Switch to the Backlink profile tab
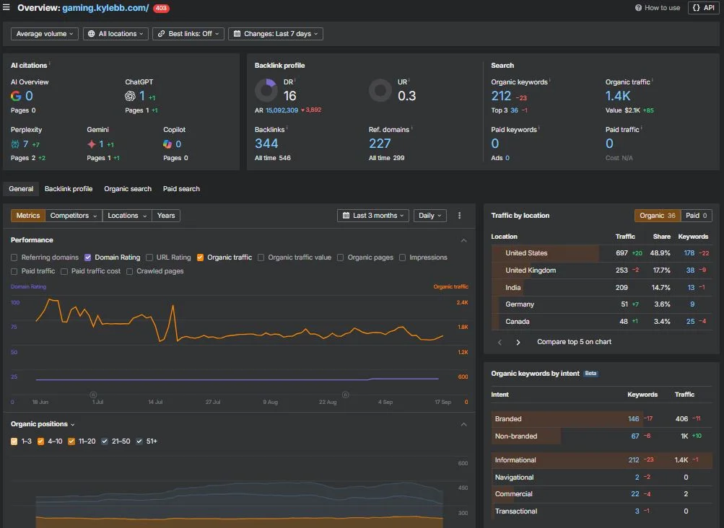 pos(69,189)
